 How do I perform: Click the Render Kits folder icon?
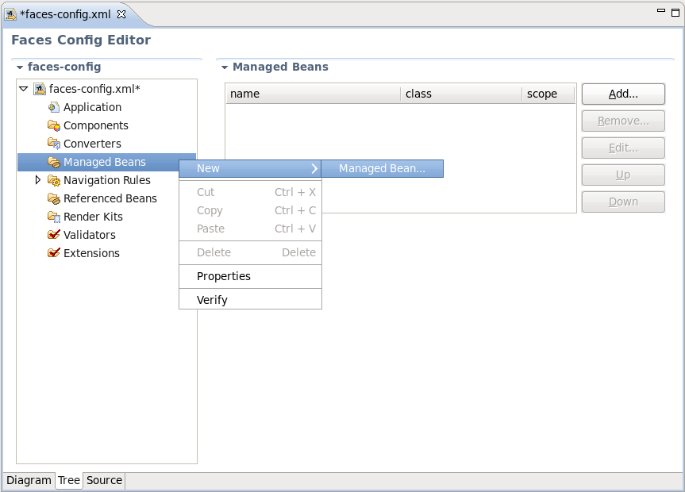[54, 217]
